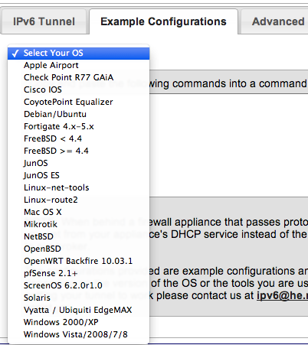The height and width of the screenshot is (345, 308).
Task: Select CoyotePoint Equalizer entry
Action: (x=78, y=102)
